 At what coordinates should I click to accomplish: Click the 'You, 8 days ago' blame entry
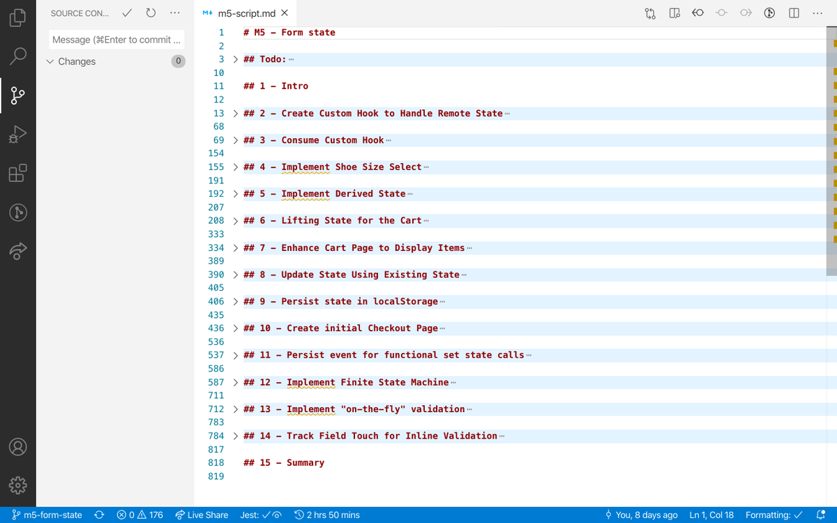tap(641, 515)
